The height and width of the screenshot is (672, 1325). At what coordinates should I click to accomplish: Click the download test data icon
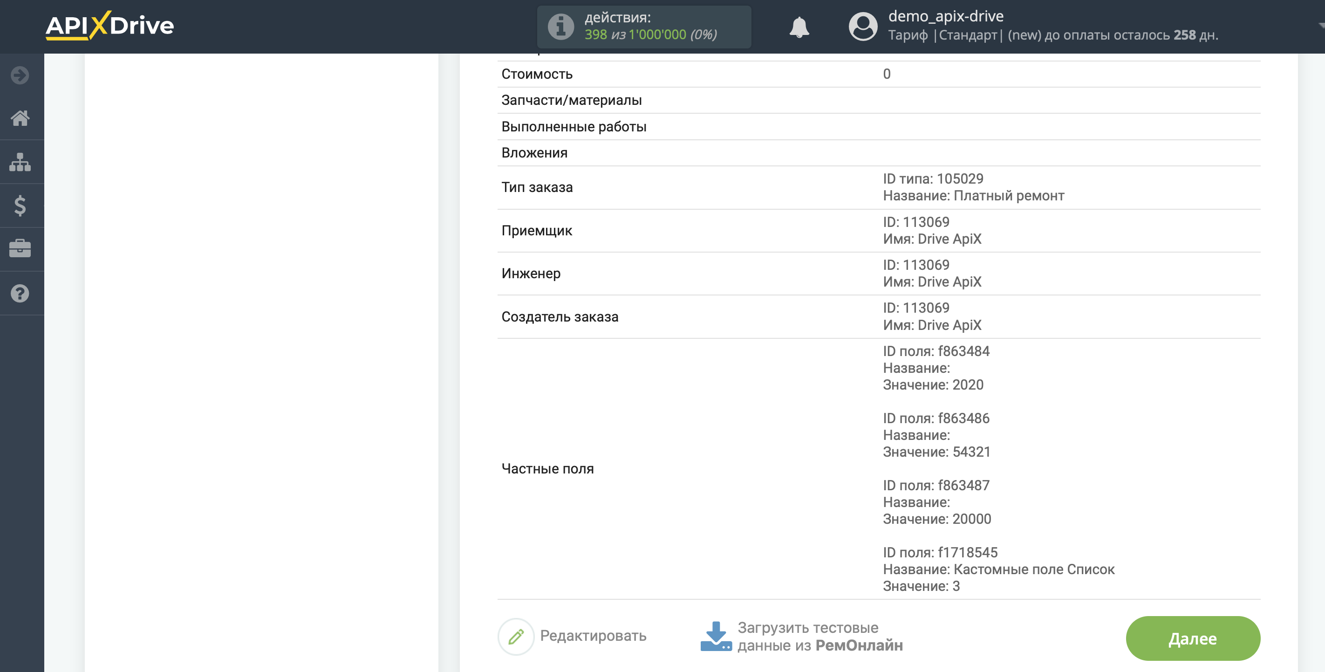click(716, 637)
